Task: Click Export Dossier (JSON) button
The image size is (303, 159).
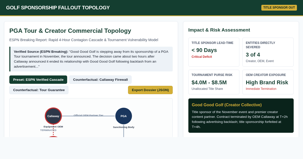Action: point(150,90)
